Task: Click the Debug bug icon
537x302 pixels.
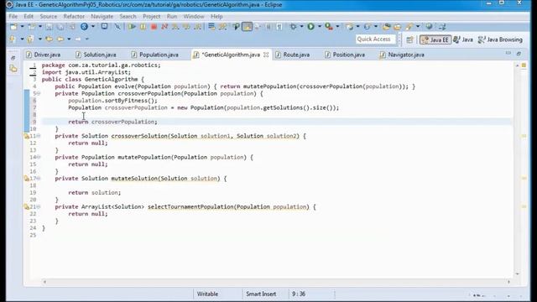Action: (294, 27)
